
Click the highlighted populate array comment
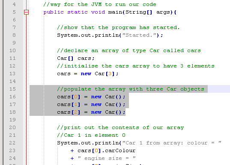click(x=131, y=89)
